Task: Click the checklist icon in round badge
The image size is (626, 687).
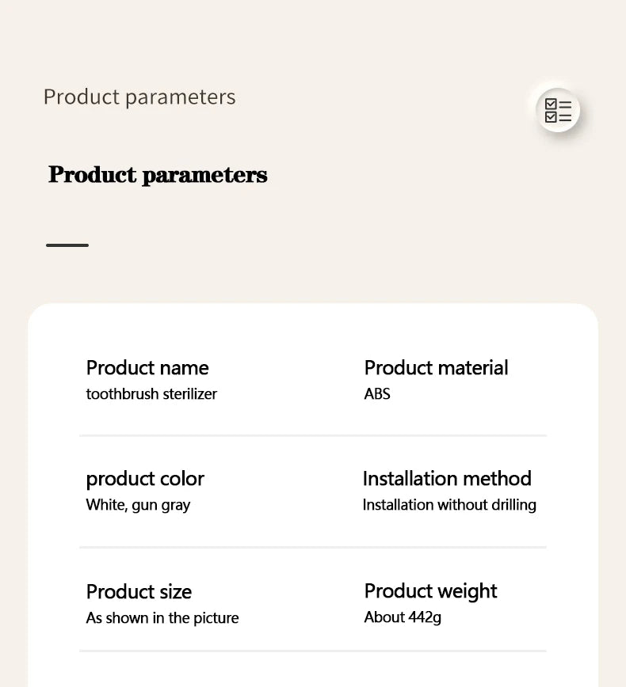Action: [558, 111]
